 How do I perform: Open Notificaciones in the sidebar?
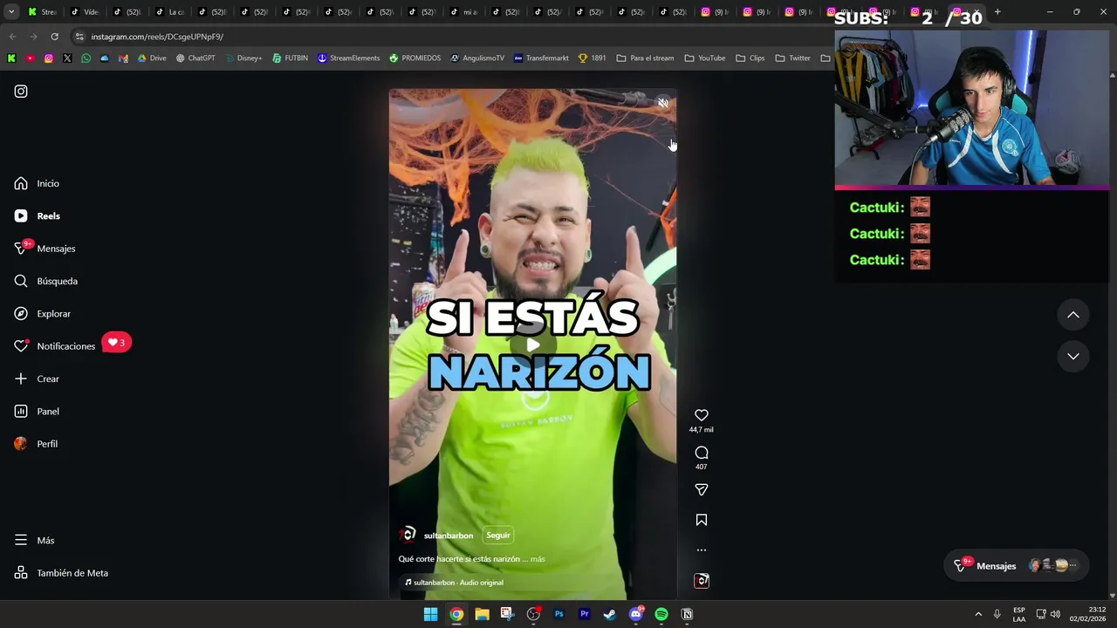[x=54, y=346]
